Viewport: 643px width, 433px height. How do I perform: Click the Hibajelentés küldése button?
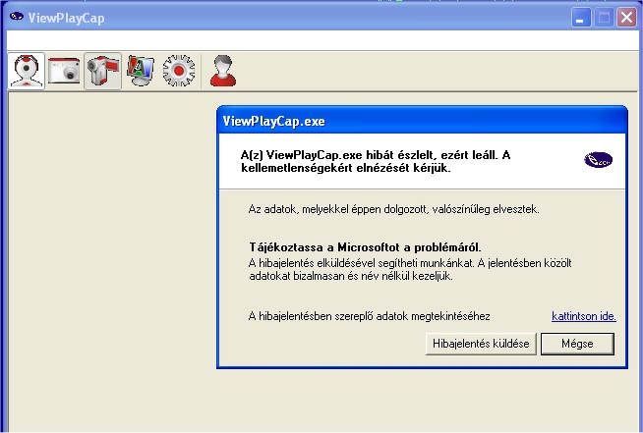point(481,344)
